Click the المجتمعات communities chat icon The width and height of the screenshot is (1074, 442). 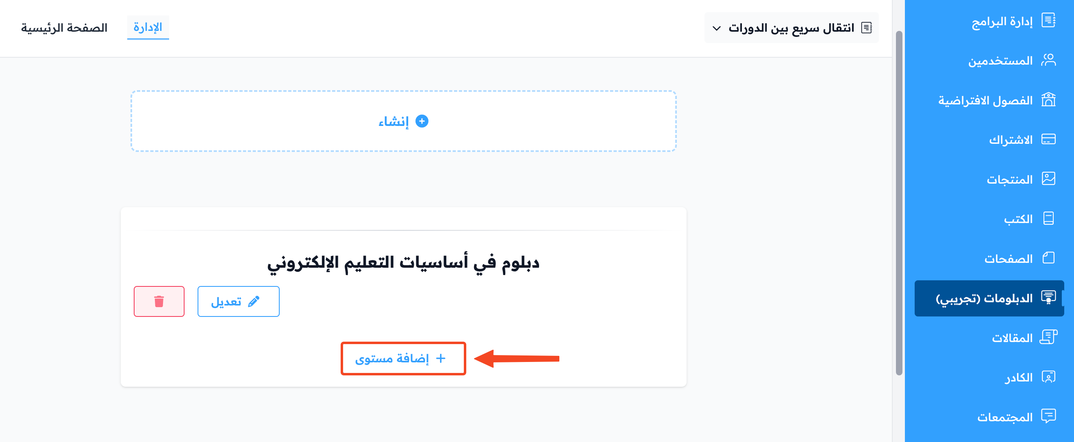click(x=1048, y=416)
